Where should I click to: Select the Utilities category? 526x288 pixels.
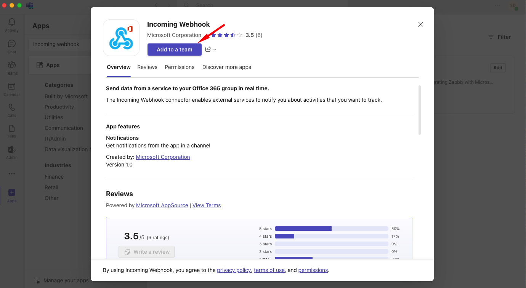tap(54, 117)
